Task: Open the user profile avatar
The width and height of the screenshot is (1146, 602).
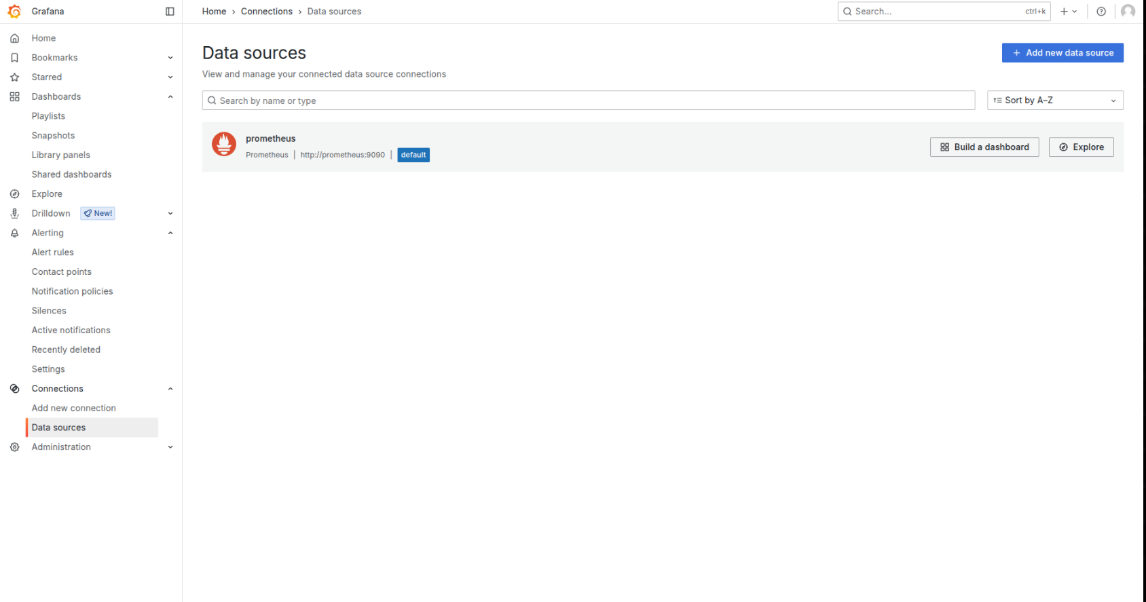Action: point(1128,12)
